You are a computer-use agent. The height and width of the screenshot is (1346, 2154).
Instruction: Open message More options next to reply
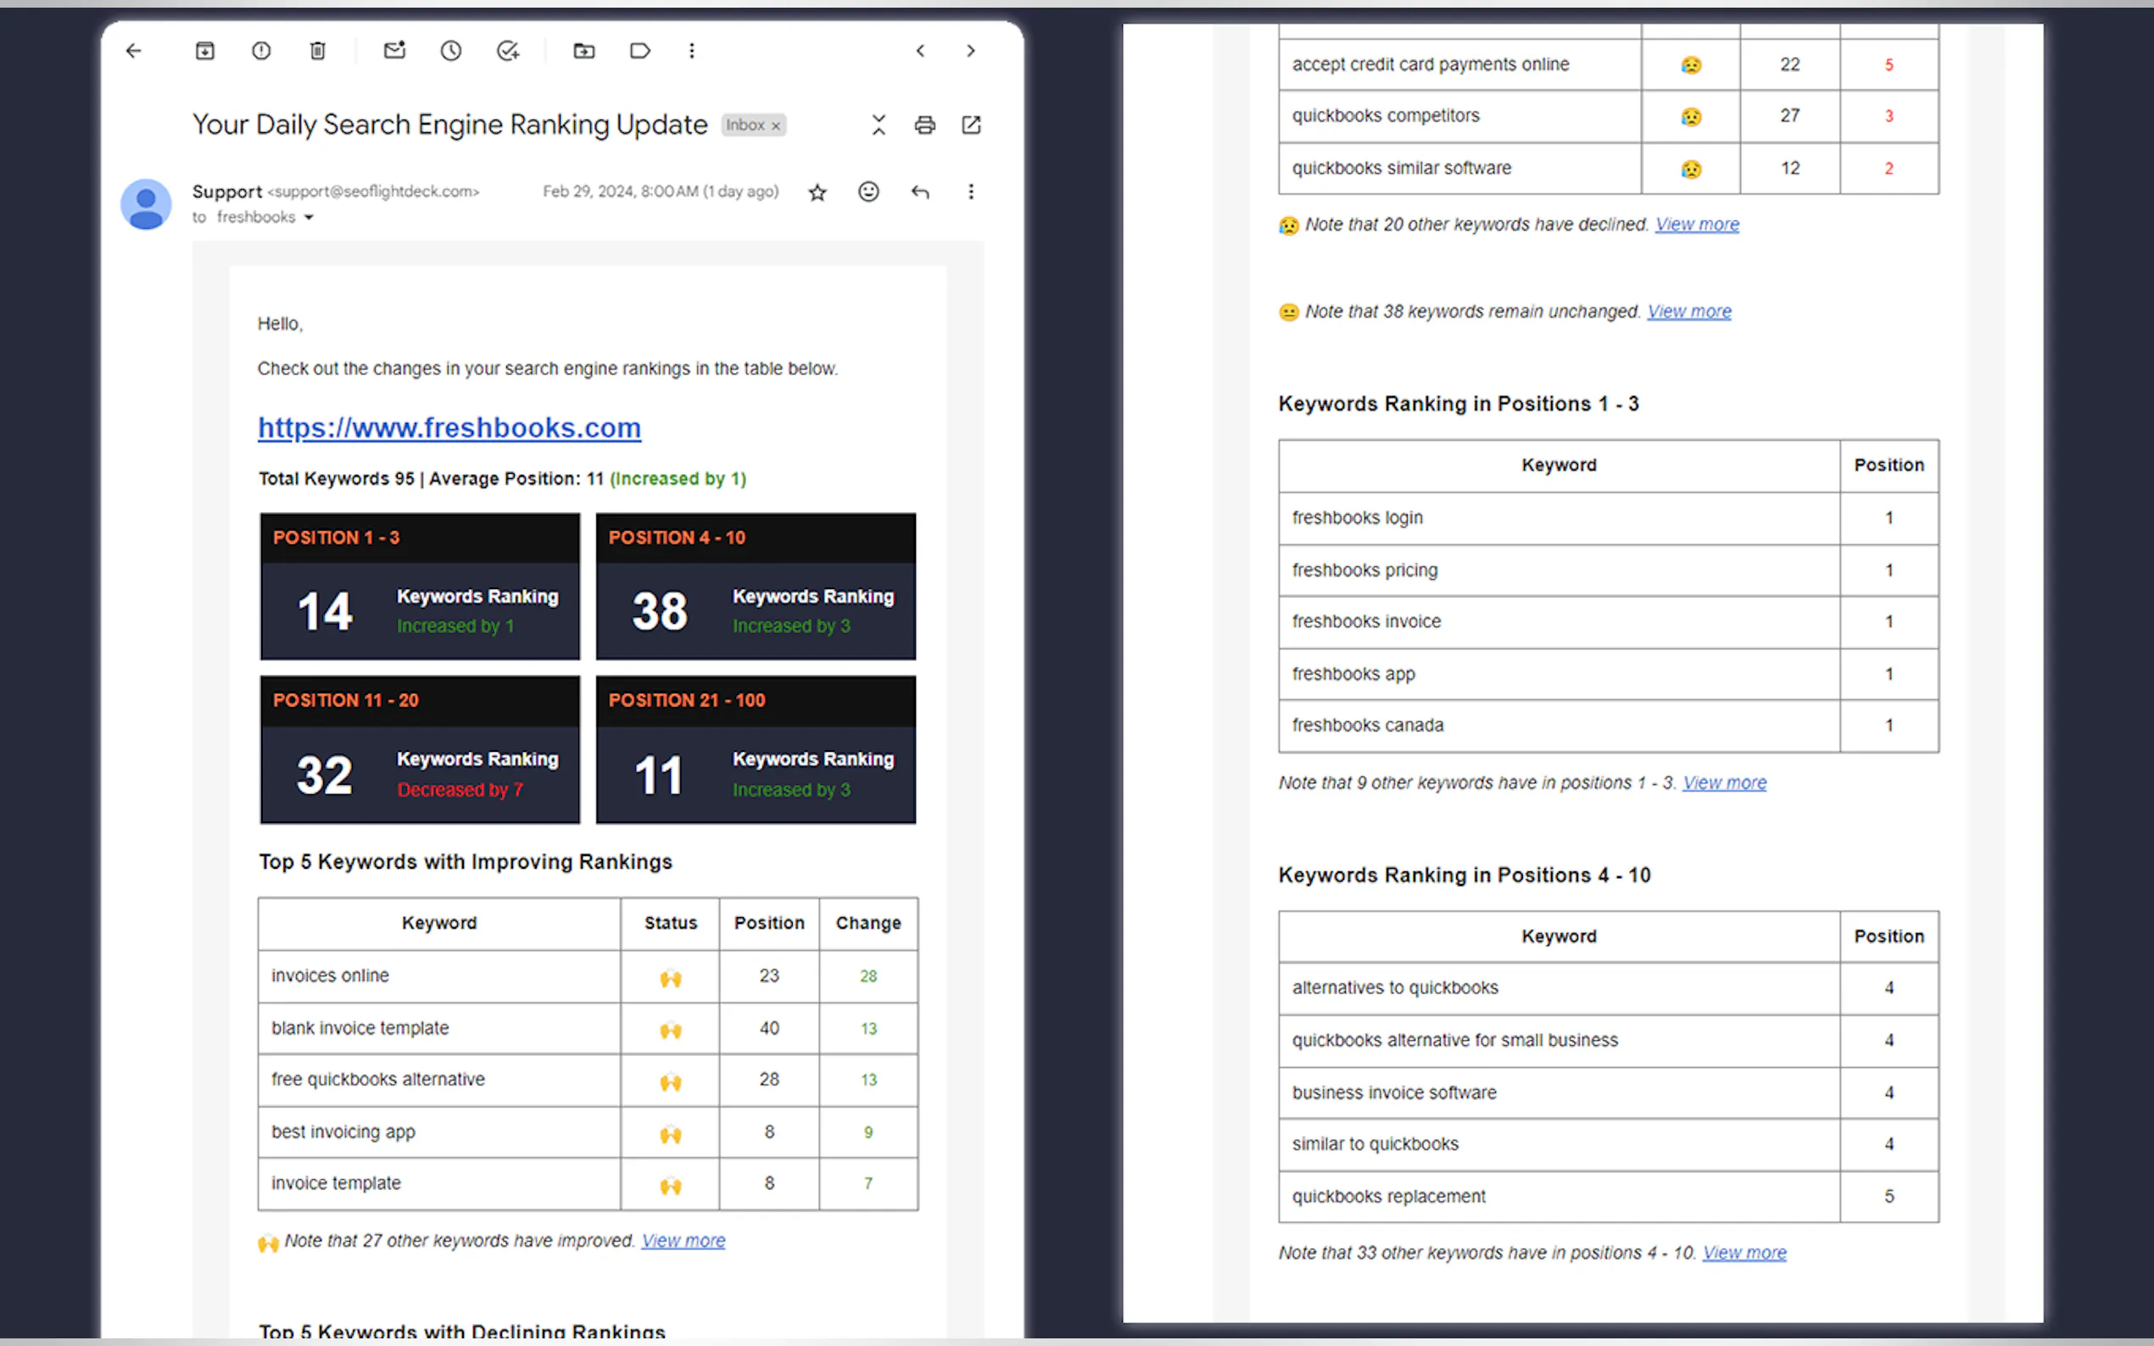[971, 192]
